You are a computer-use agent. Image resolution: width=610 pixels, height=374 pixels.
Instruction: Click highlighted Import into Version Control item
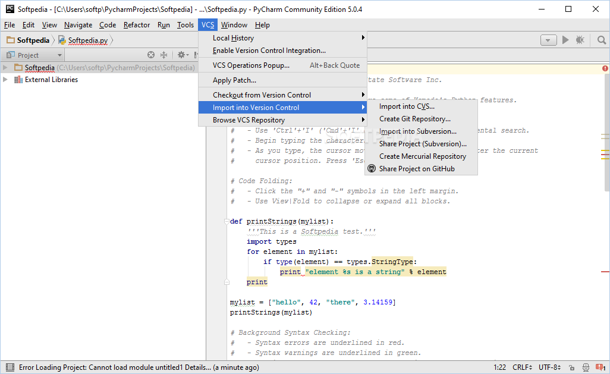tap(283, 108)
